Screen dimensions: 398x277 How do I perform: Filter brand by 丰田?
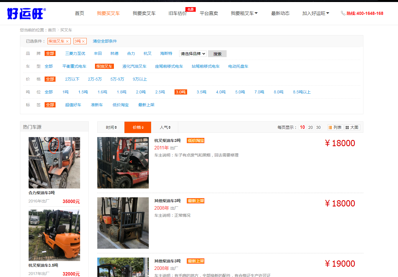pyautogui.click(x=98, y=53)
